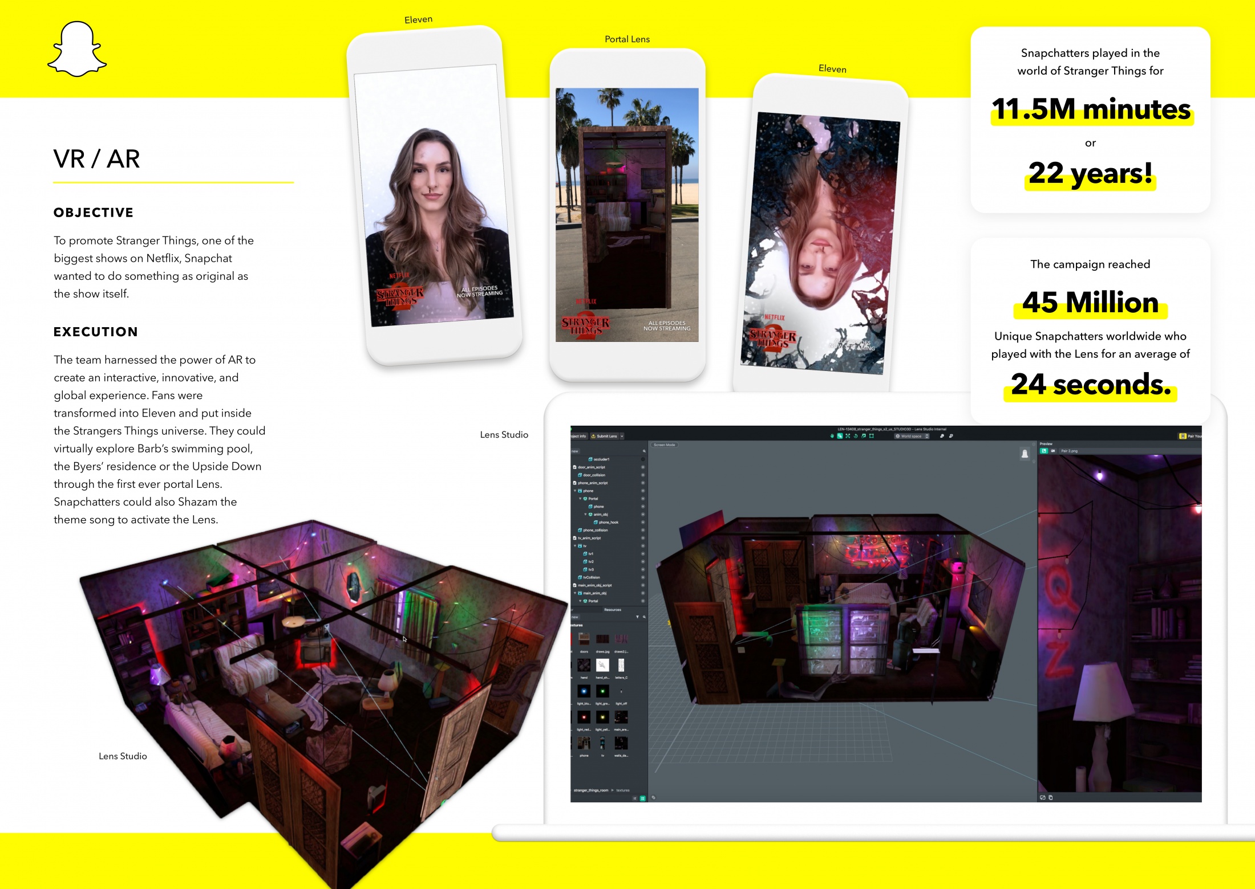This screenshot has width=1255, height=889.
Task: Click the overlay icon at viewport bottom-left
Action: (x=653, y=797)
